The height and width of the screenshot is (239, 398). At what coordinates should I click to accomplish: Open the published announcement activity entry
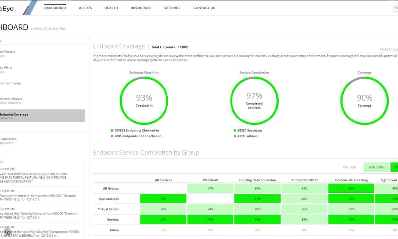coord(42,175)
